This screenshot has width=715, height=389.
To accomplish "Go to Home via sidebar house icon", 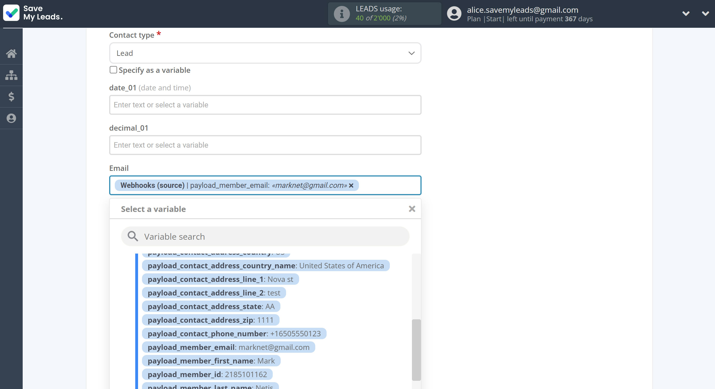I will (11, 54).
